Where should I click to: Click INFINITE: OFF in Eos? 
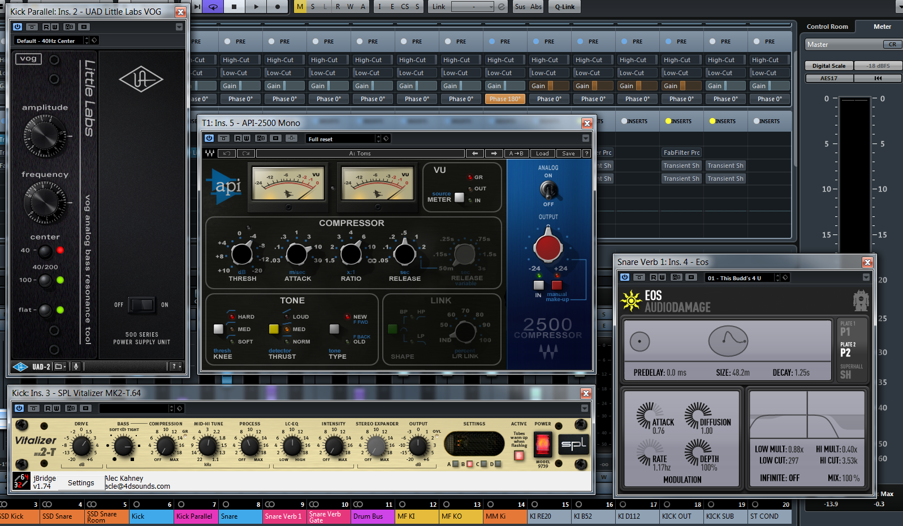(x=780, y=478)
